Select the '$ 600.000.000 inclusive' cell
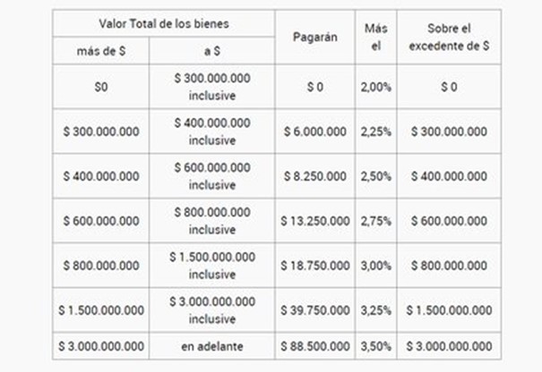Image resolution: width=542 pixels, height=372 pixels. [x=212, y=176]
